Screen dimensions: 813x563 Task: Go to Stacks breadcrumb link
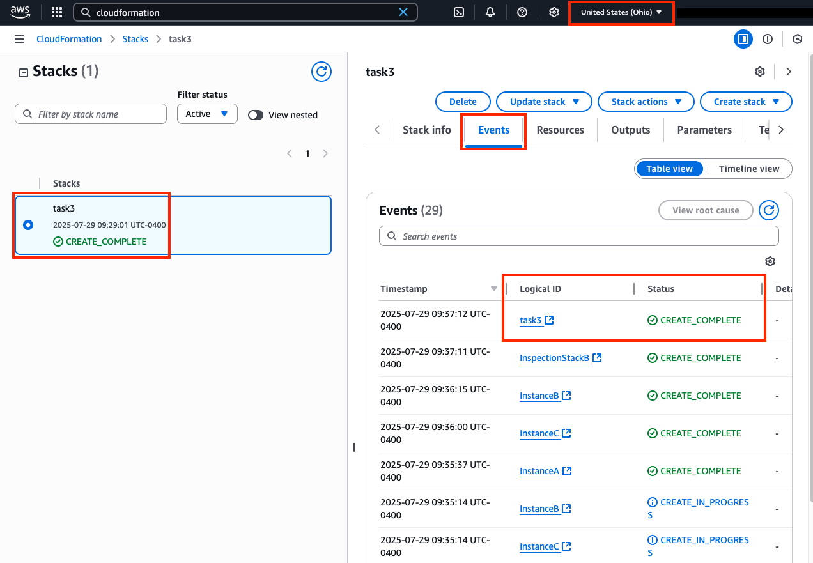click(135, 39)
